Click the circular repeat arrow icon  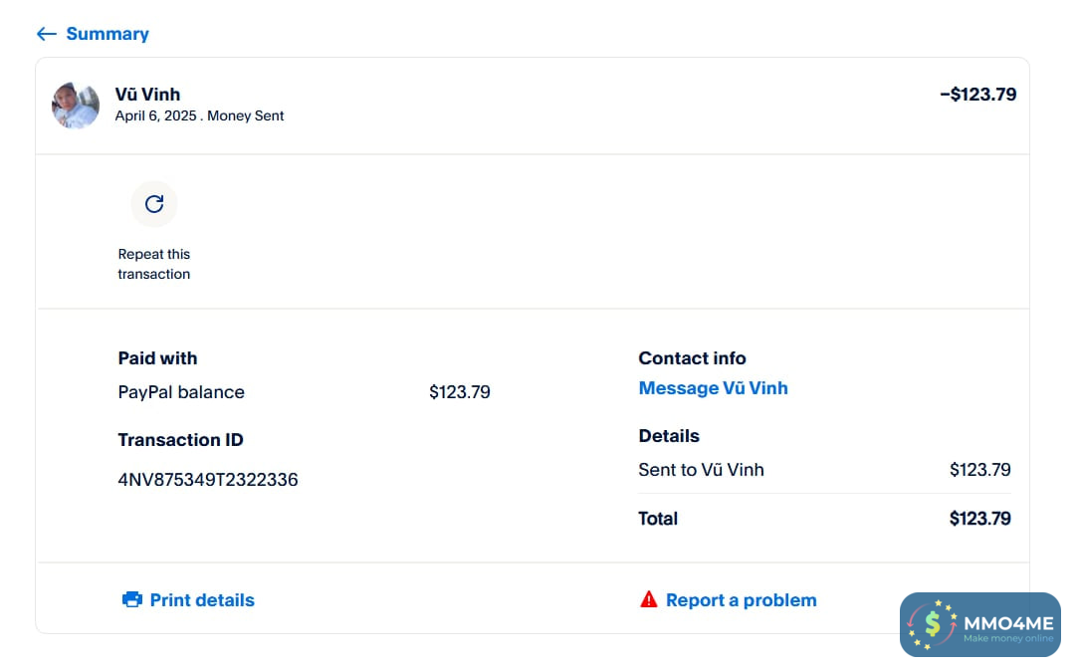click(154, 204)
